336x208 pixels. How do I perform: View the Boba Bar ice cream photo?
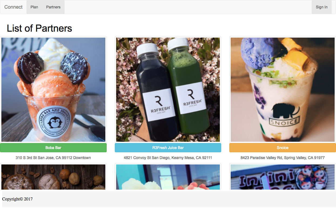coord(53,90)
